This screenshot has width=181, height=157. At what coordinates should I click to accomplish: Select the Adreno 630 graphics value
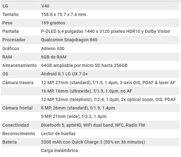click(53, 48)
